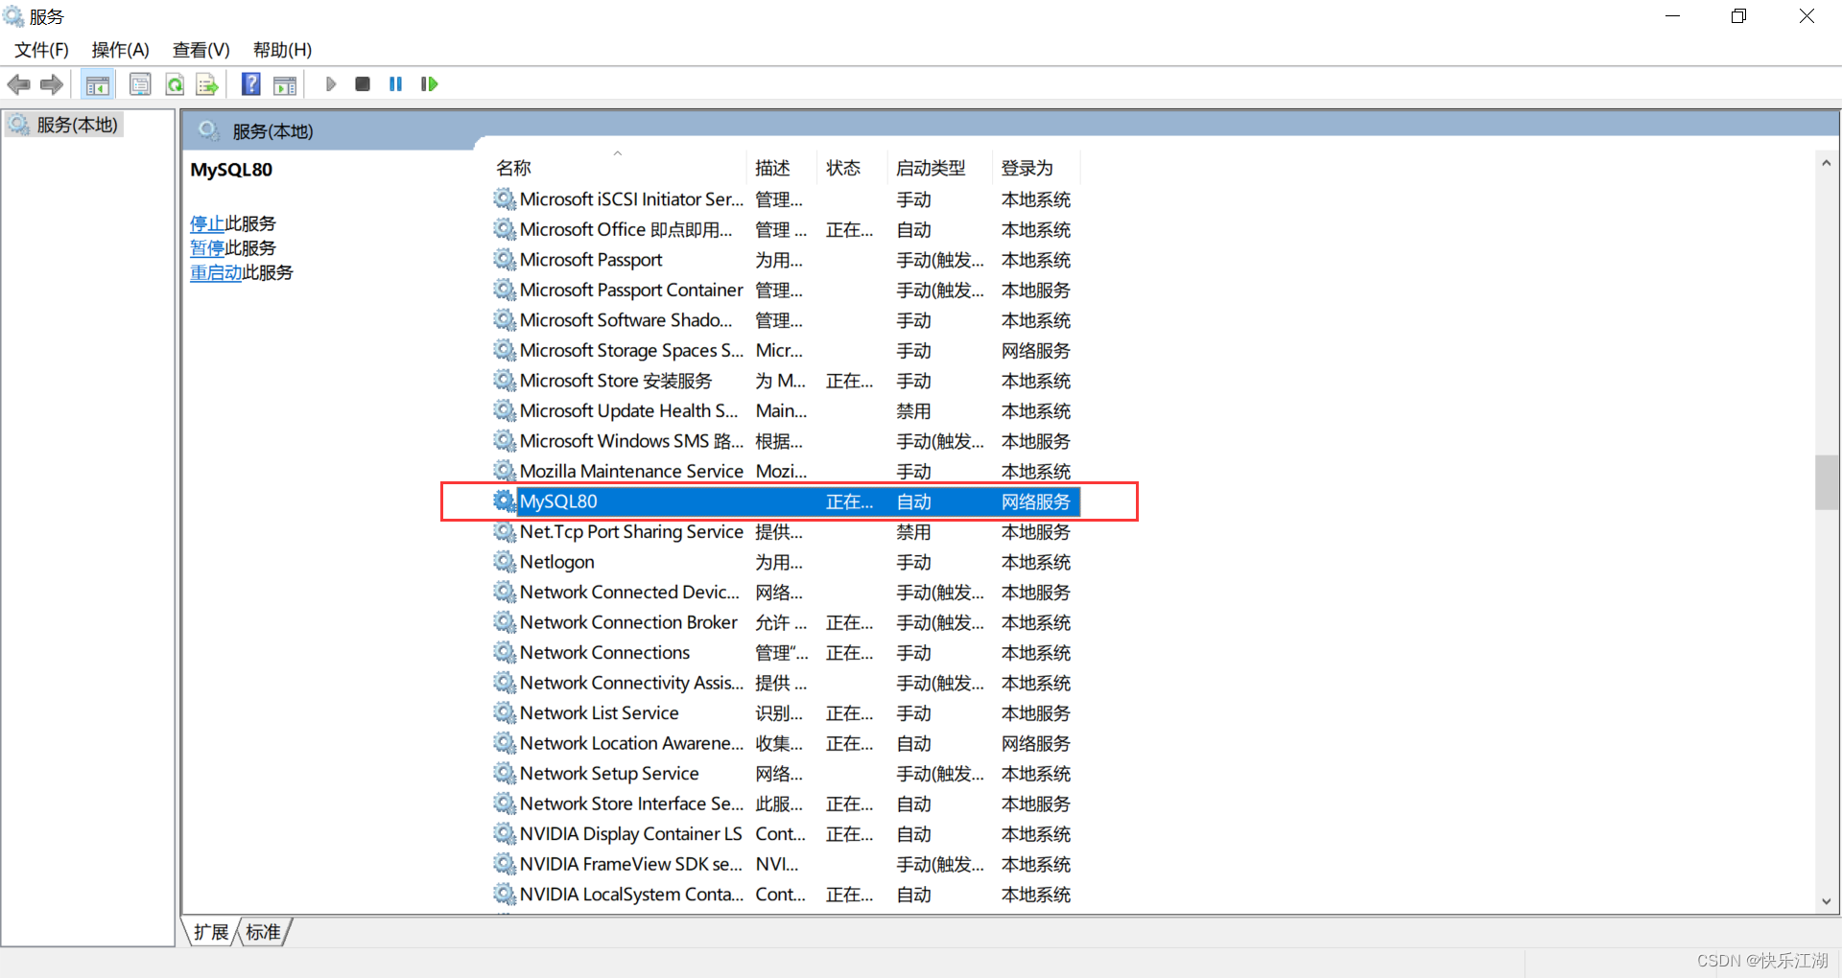Select the Microsoft iSCSI Initiator Ser... row
The width and height of the screenshot is (1842, 978).
(x=787, y=199)
